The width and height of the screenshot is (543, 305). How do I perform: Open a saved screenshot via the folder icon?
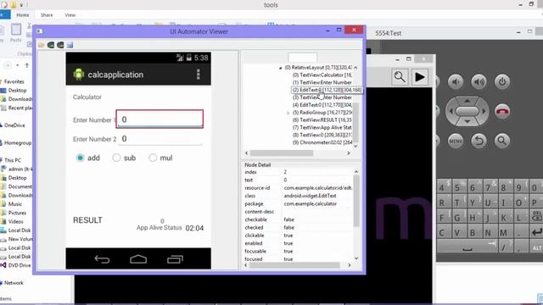42,45
